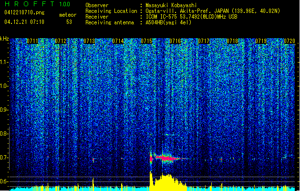Click the 0.6 kHz axis label
Screen dimensions: 300x191
pyautogui.click(x=4, y=181)
